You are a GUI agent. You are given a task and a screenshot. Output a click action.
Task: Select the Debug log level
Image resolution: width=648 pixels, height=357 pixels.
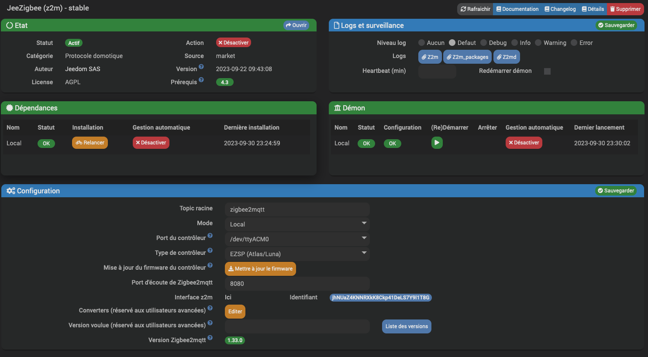tap(484, 43)
